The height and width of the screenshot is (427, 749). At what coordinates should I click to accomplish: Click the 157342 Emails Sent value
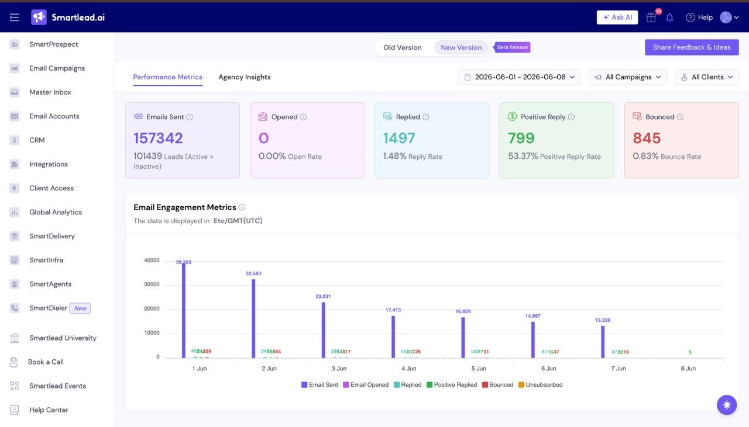pos(158,138)
